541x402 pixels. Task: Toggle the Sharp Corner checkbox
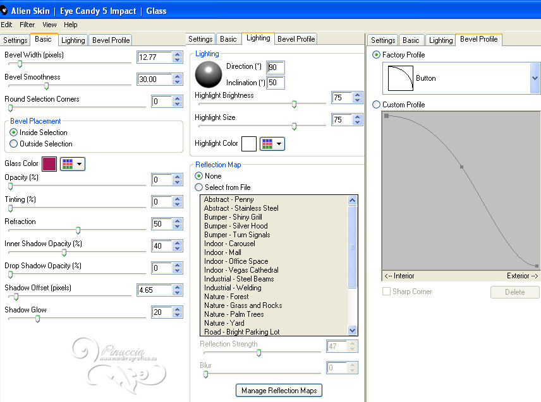[x=386, y=292]
